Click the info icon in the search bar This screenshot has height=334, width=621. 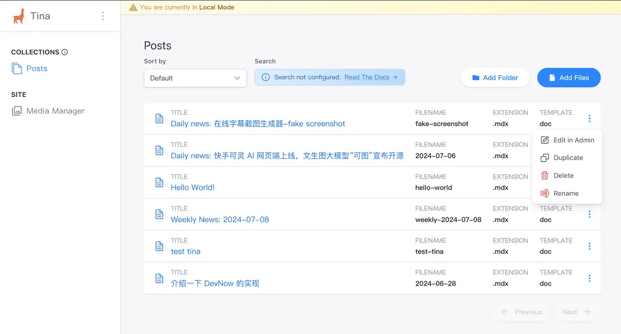point(265,77)
